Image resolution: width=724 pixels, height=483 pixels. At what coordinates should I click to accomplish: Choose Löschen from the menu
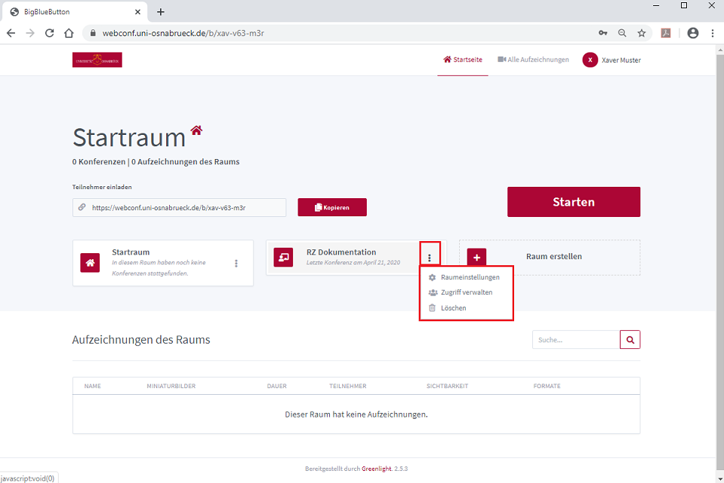pyautogui.click(x=448, y=308)
